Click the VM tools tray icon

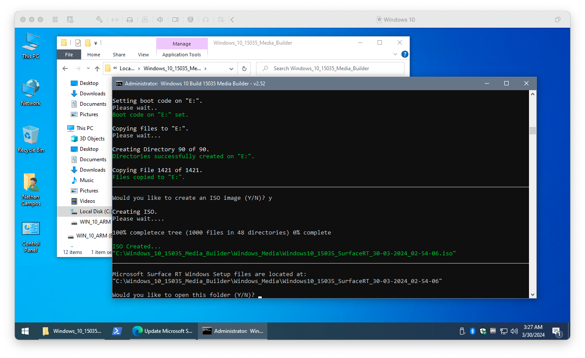click(493, 331)
